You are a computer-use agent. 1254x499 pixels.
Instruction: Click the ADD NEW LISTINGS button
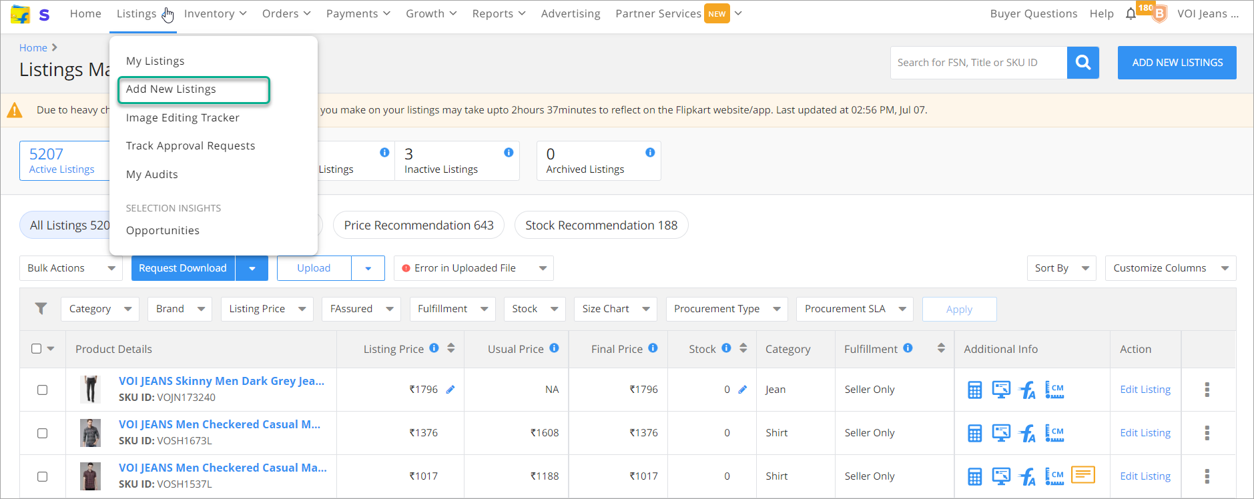pyautogui.click(x=1177, y=63)
